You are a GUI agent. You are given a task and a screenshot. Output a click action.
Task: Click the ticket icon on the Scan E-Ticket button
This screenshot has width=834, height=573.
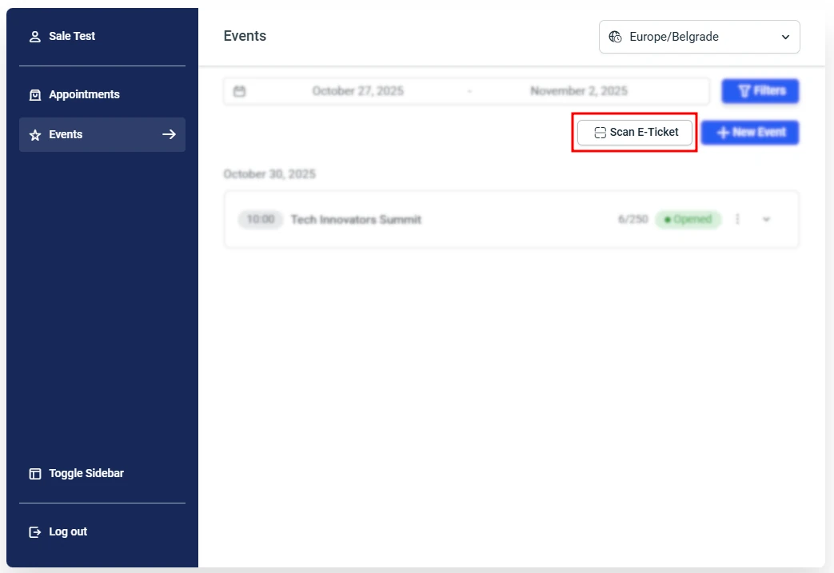[x=599, y=132]
